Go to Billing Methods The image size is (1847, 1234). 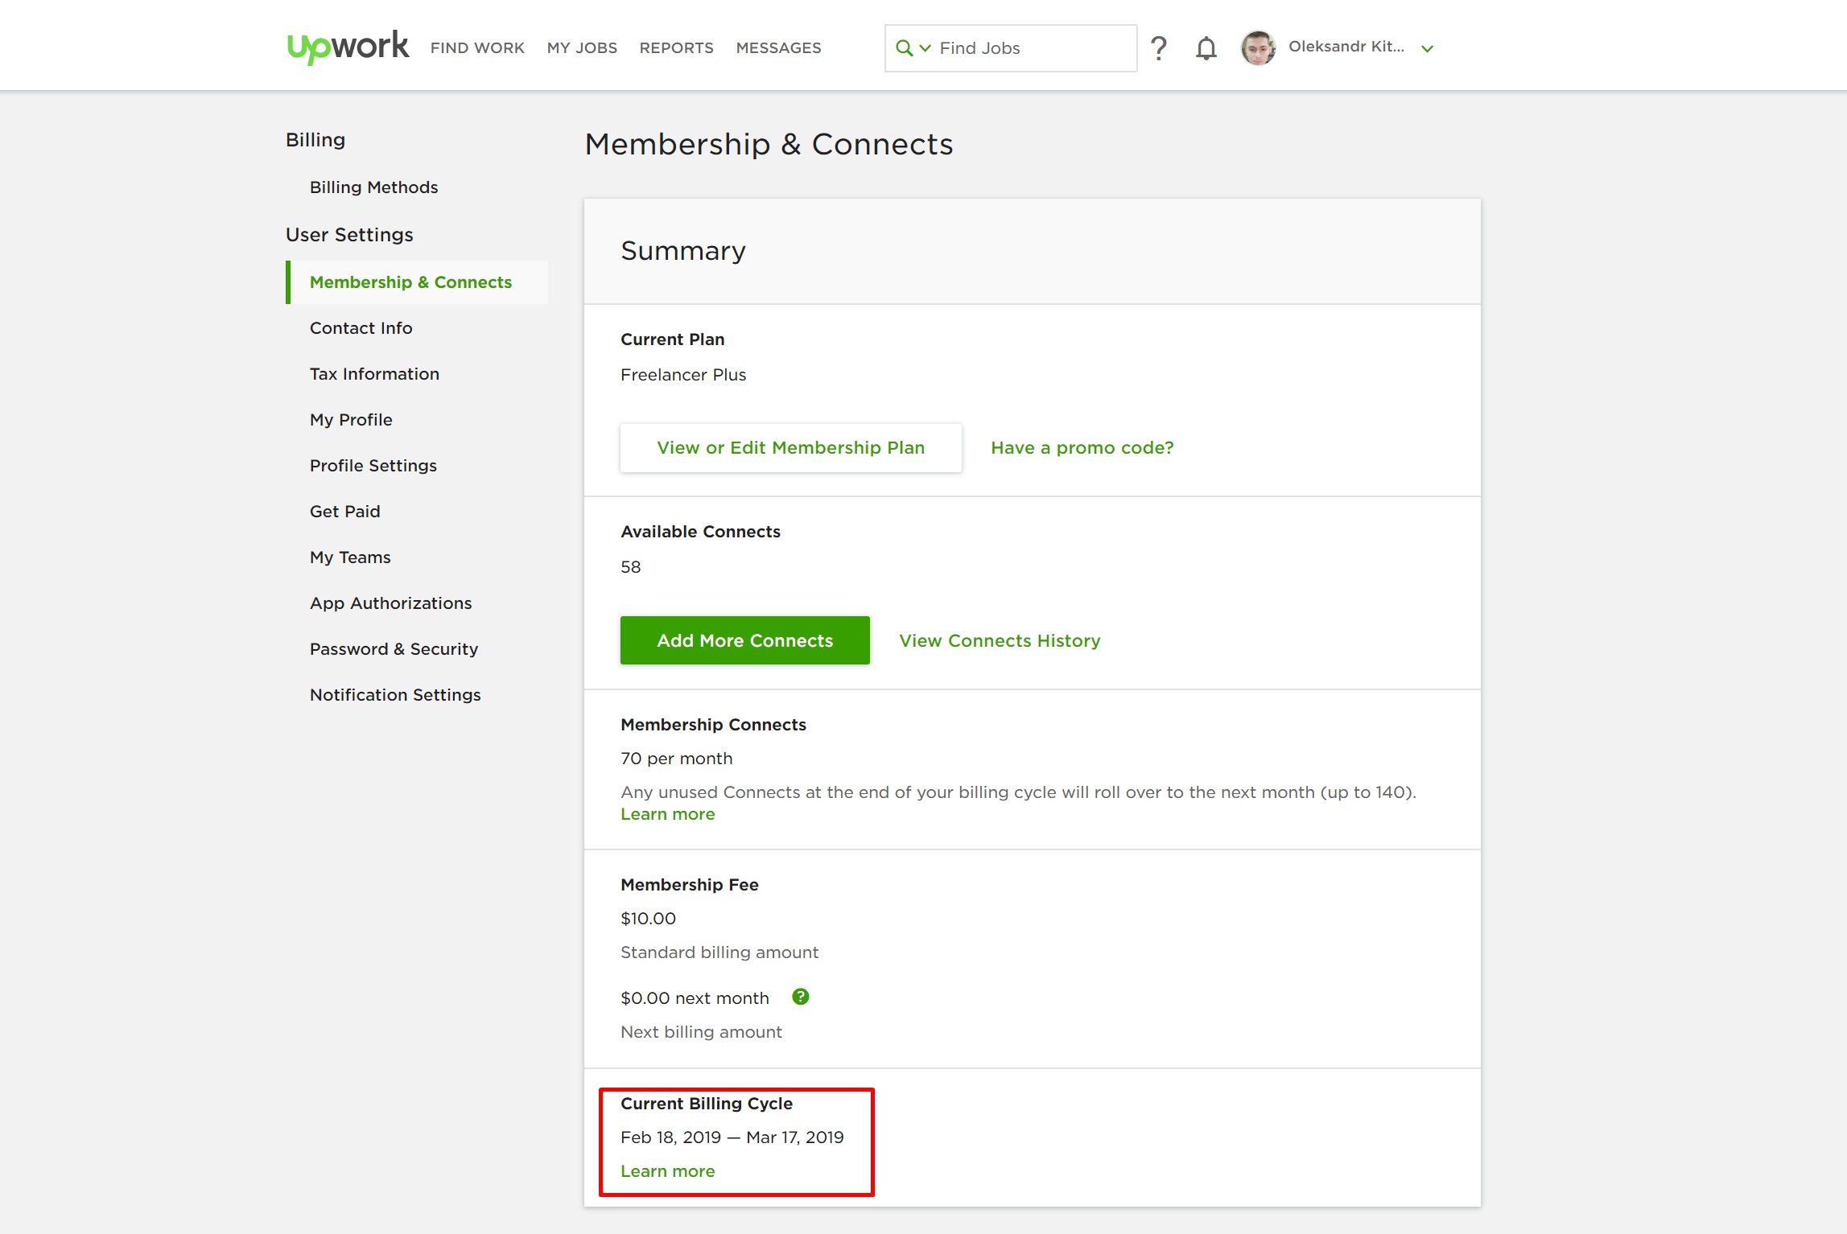[373, 187]
